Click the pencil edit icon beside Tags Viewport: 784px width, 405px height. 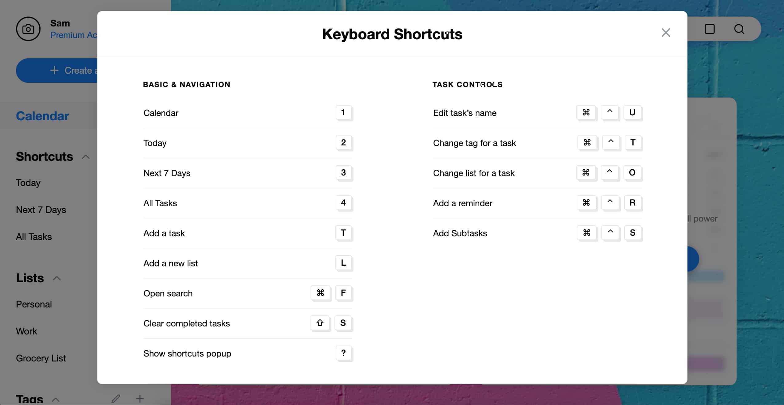point(116,399)
